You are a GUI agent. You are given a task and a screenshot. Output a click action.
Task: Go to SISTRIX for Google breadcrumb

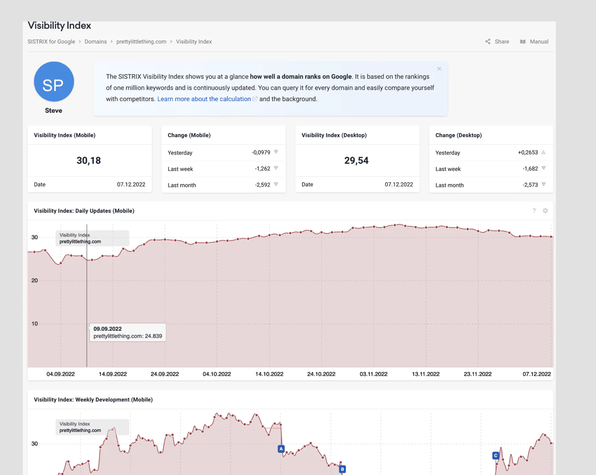coord(51,42)
